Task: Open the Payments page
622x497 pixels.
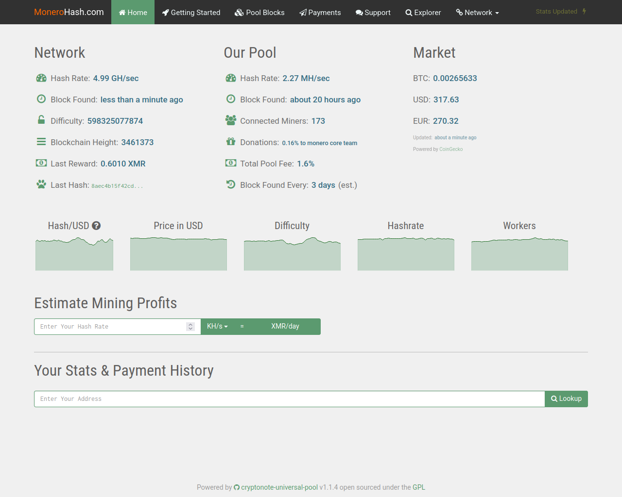Action: 320,12
